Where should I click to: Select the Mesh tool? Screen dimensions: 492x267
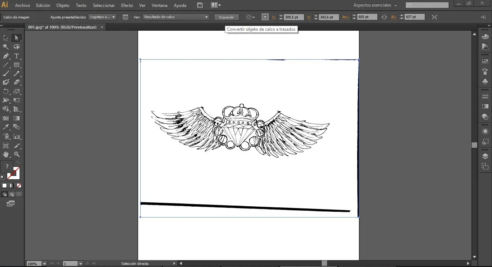(6, 118)
